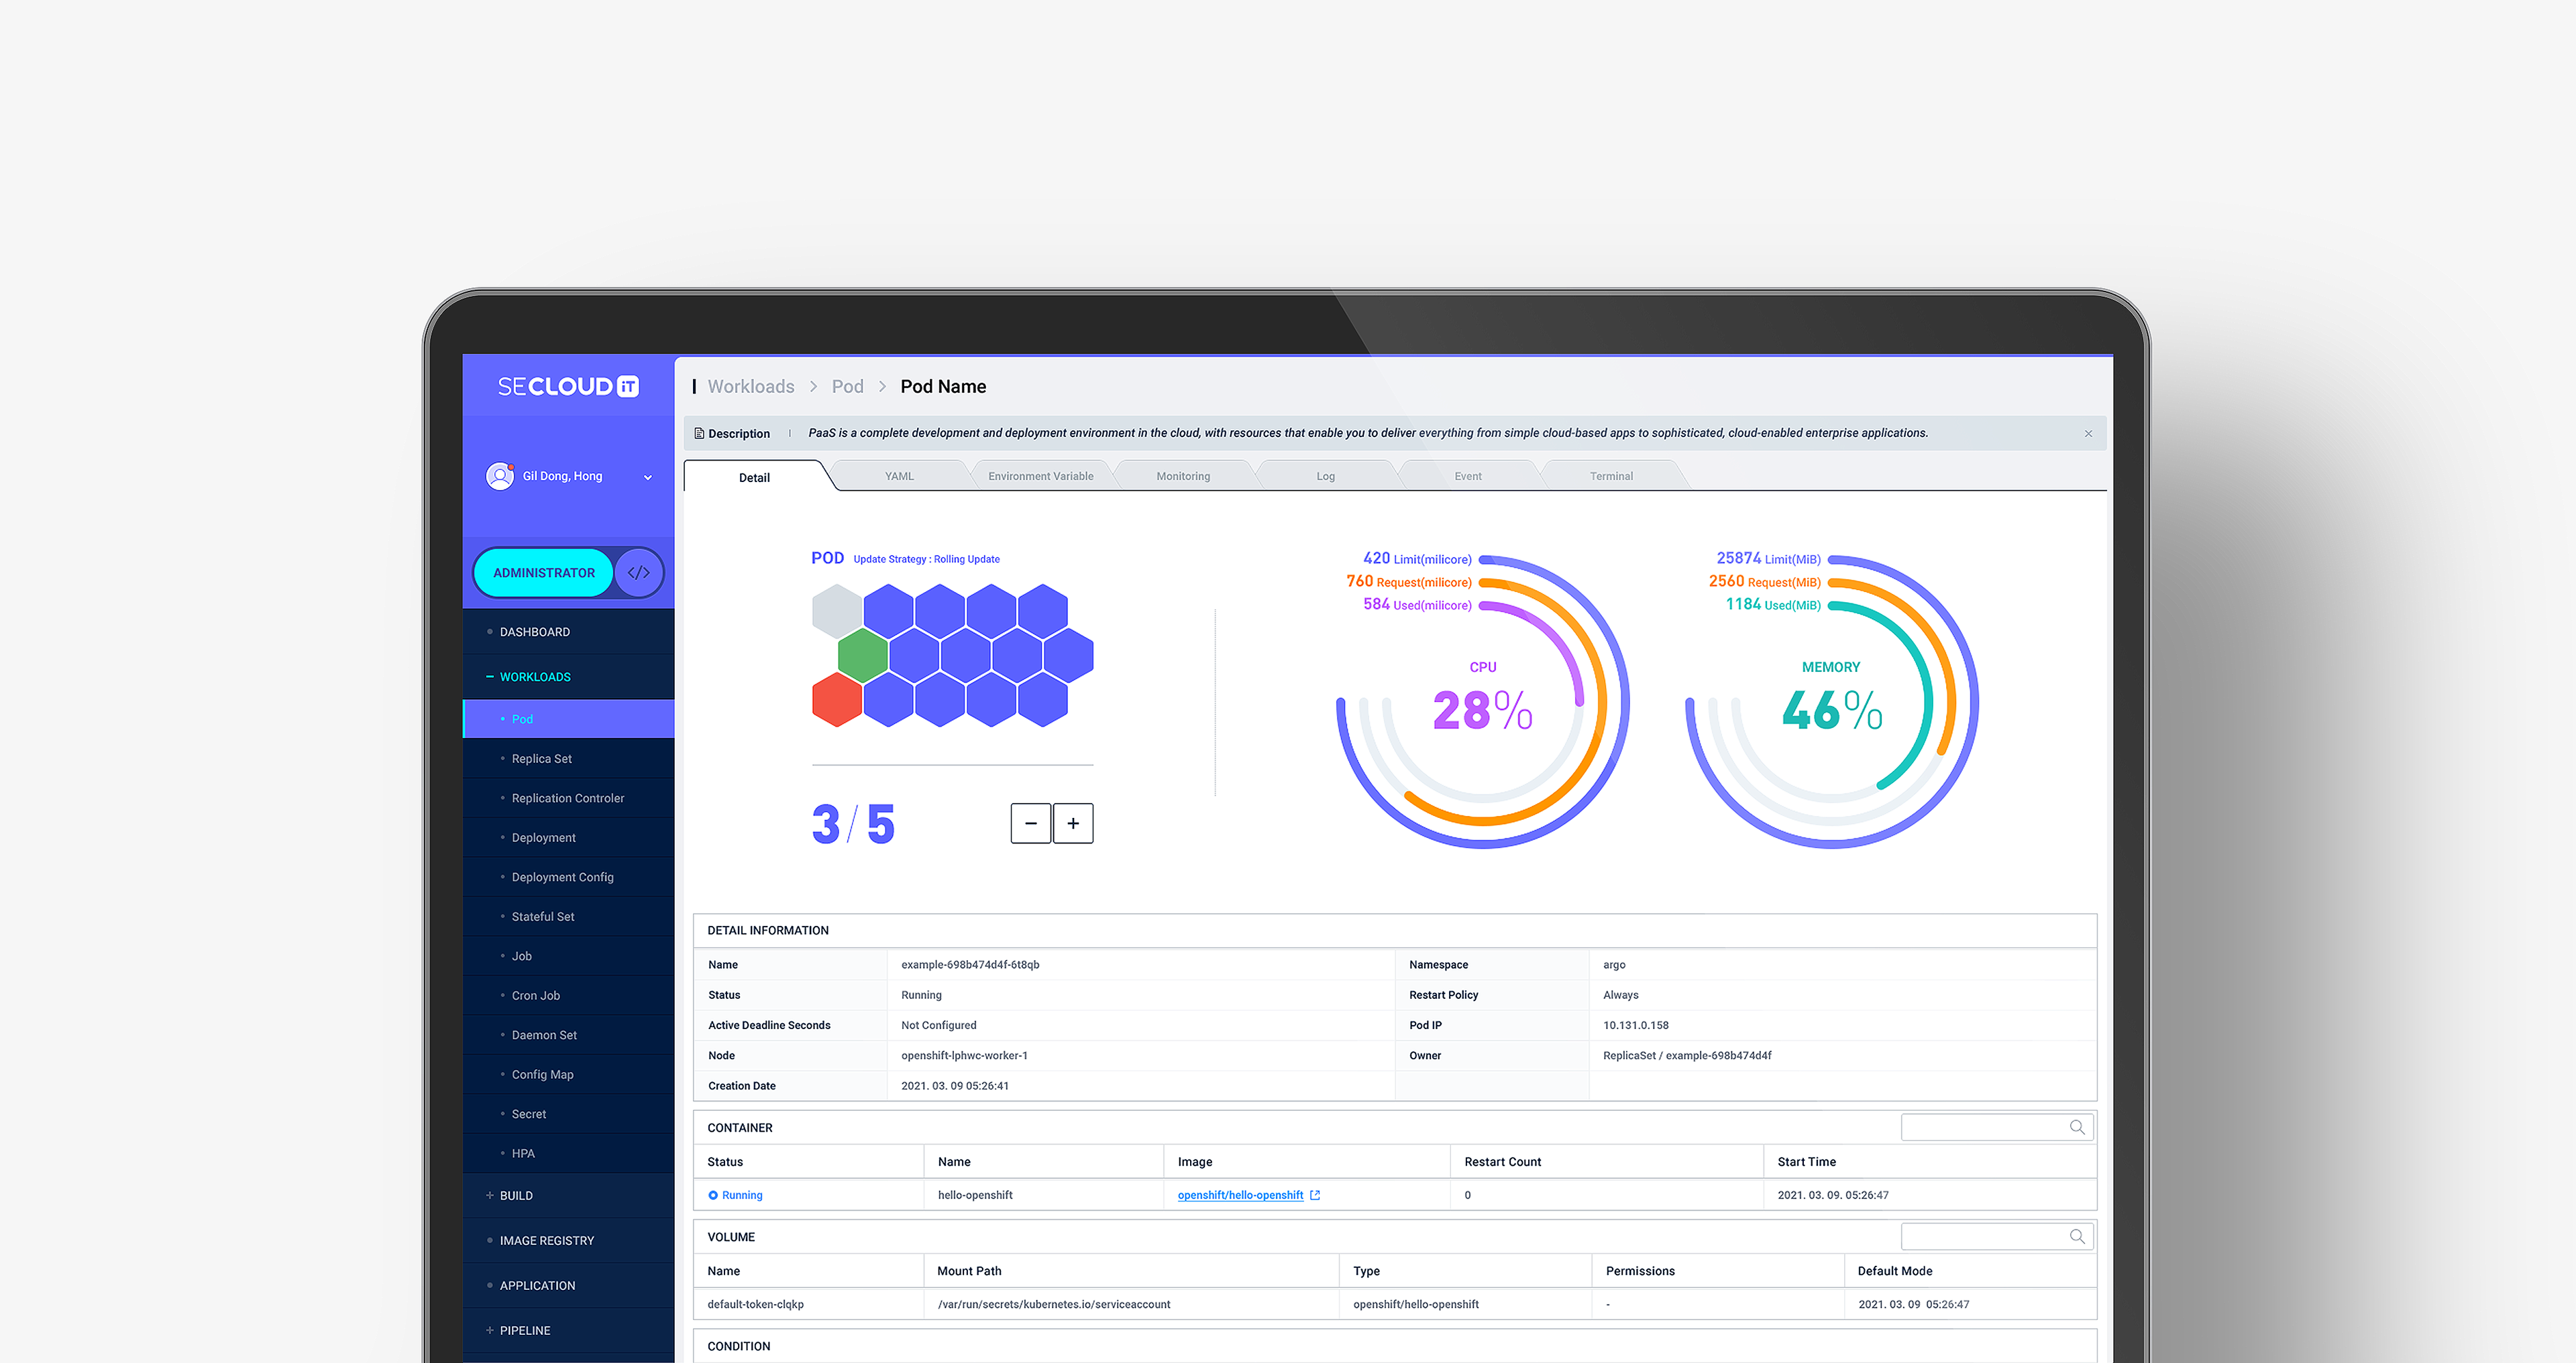Image resolution: width=2576 pixels, height=1363 pixels.
Task: Select Pod in sidebar
Action: [568, 719]
